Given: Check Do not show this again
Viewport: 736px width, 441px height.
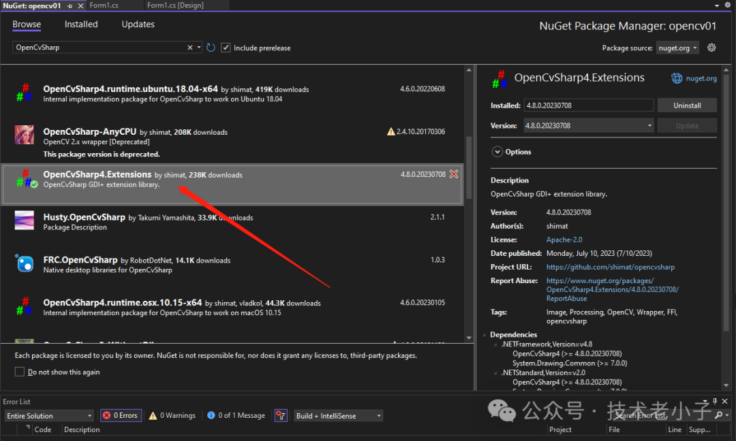Looking at the screenshot, I should click(x=20, y=372).
